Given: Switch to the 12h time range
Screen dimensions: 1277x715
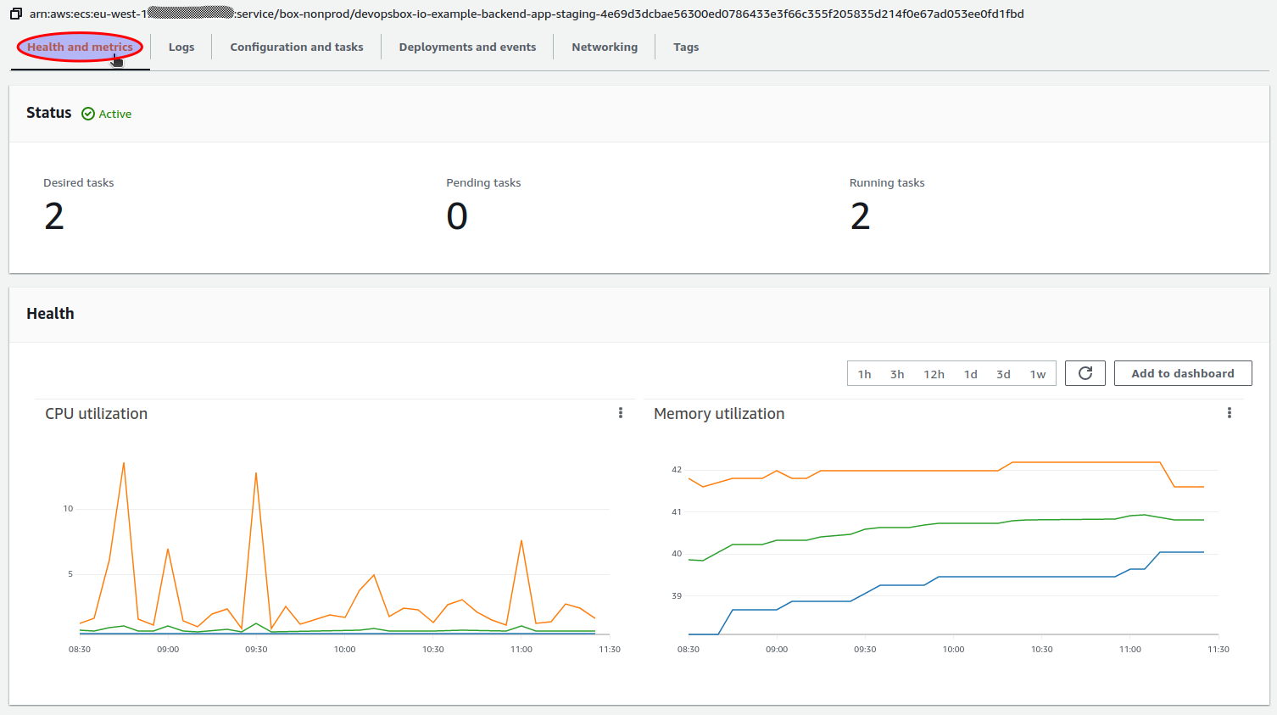Looking at the screenshot, I should coord(934,373).
